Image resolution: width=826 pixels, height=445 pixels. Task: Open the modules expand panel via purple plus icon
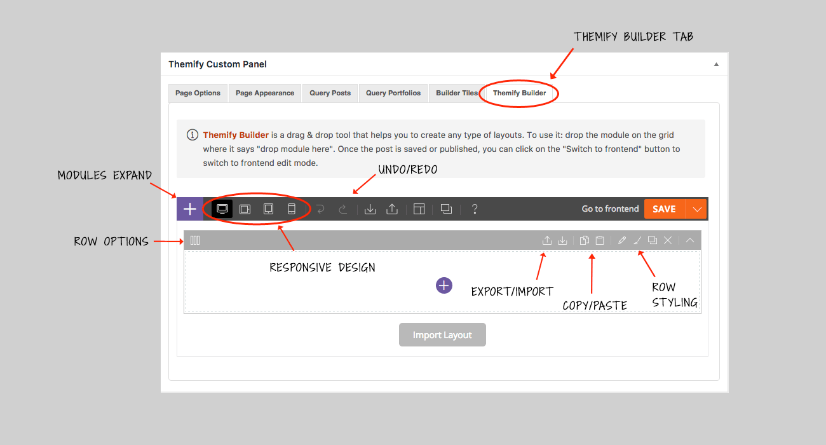[x=189, y=209]
